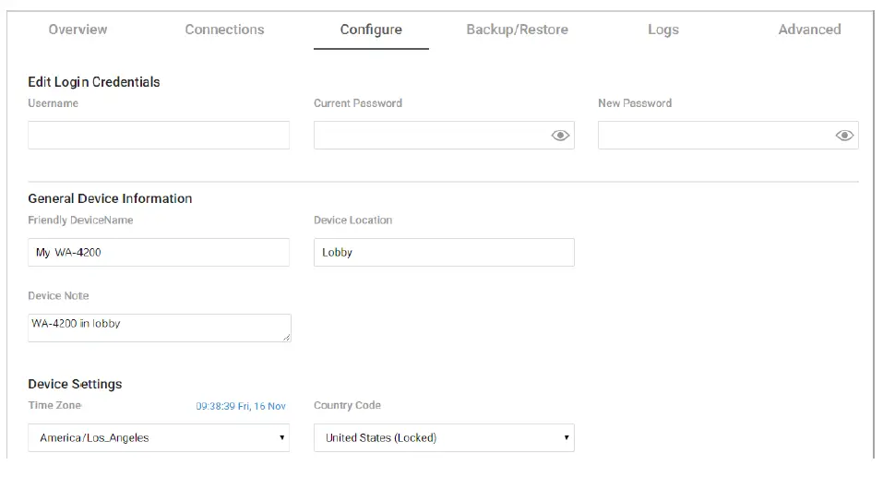Image resolution: width=883 pixels, height=477 pixels.
Task: Edit the Device Note text area
Action: tap(158, 328)
